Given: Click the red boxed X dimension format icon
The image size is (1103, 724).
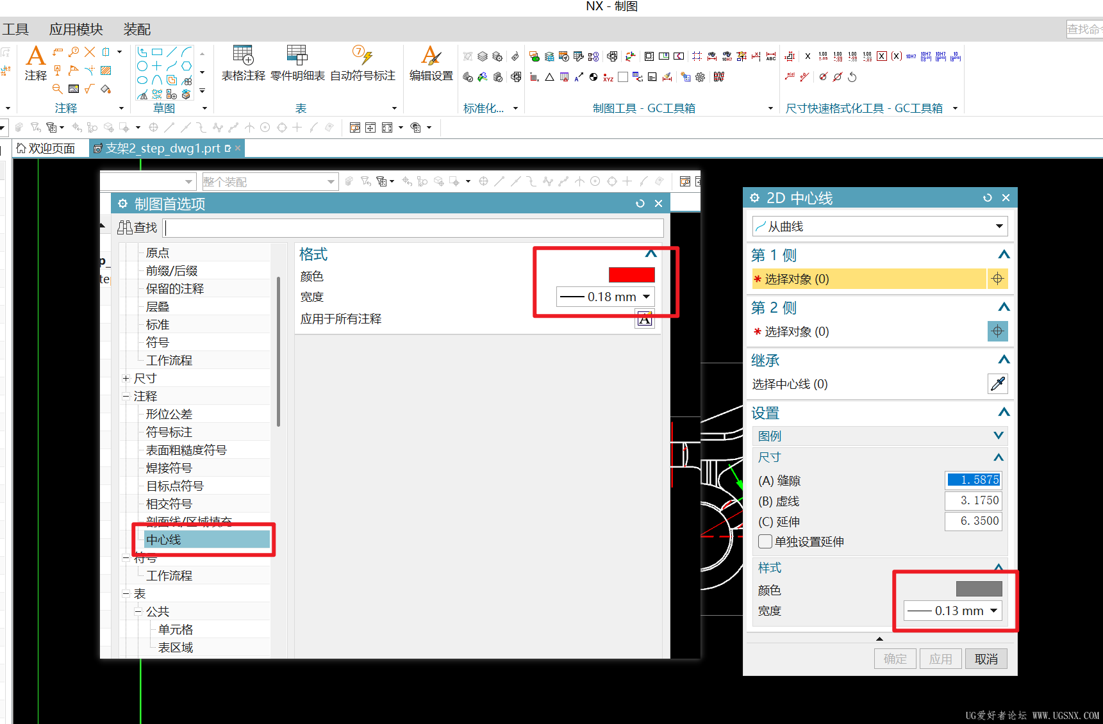Looking at the screenshot, I should tap(882, 56).
